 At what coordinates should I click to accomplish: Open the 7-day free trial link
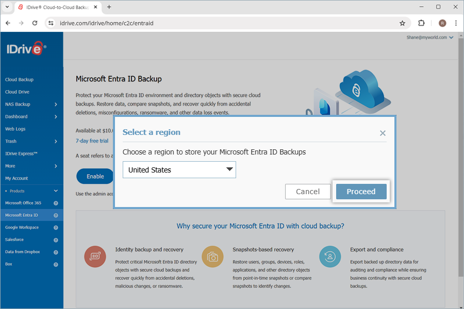pos(92,141)
